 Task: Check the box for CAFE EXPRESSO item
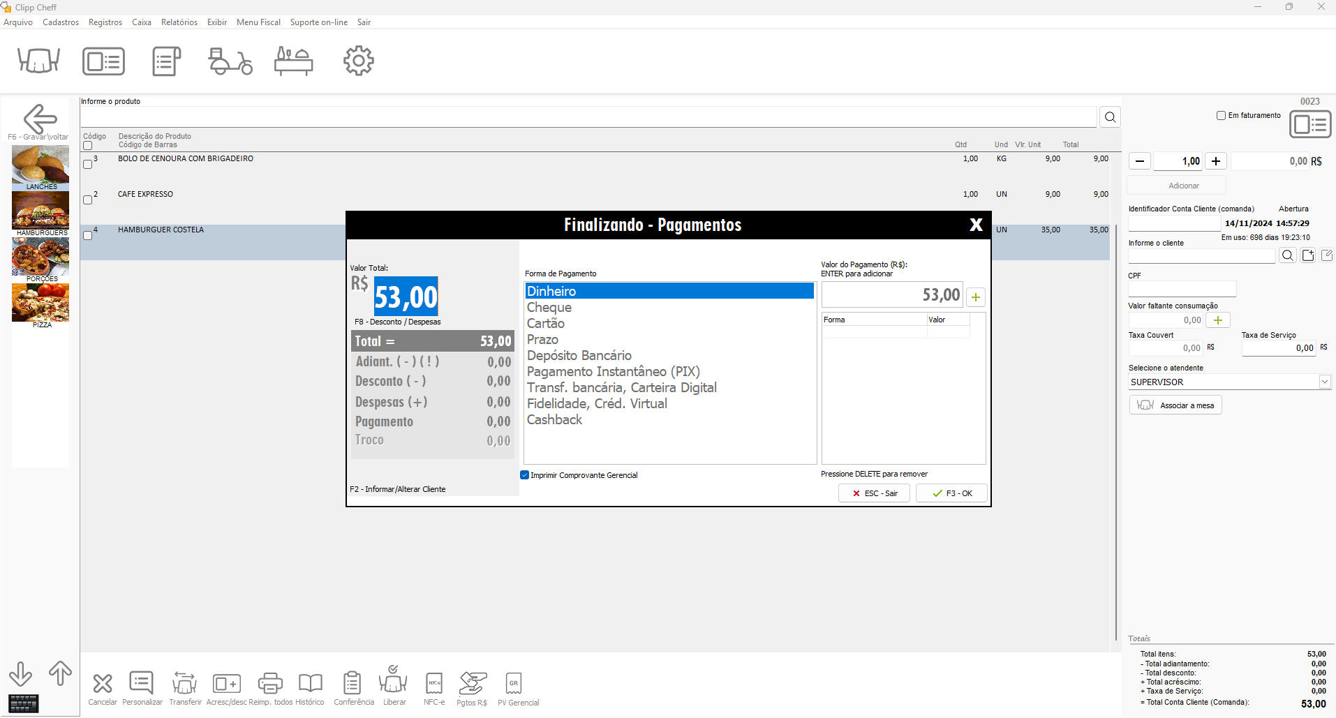pyautogui.click(x=88, y=200)
